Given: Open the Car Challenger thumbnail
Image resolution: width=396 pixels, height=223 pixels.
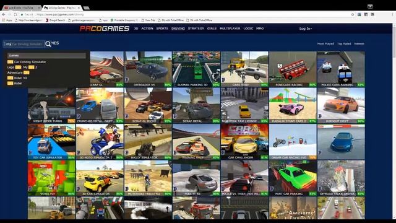Looking at the screenshot, I should click(244, 142).
